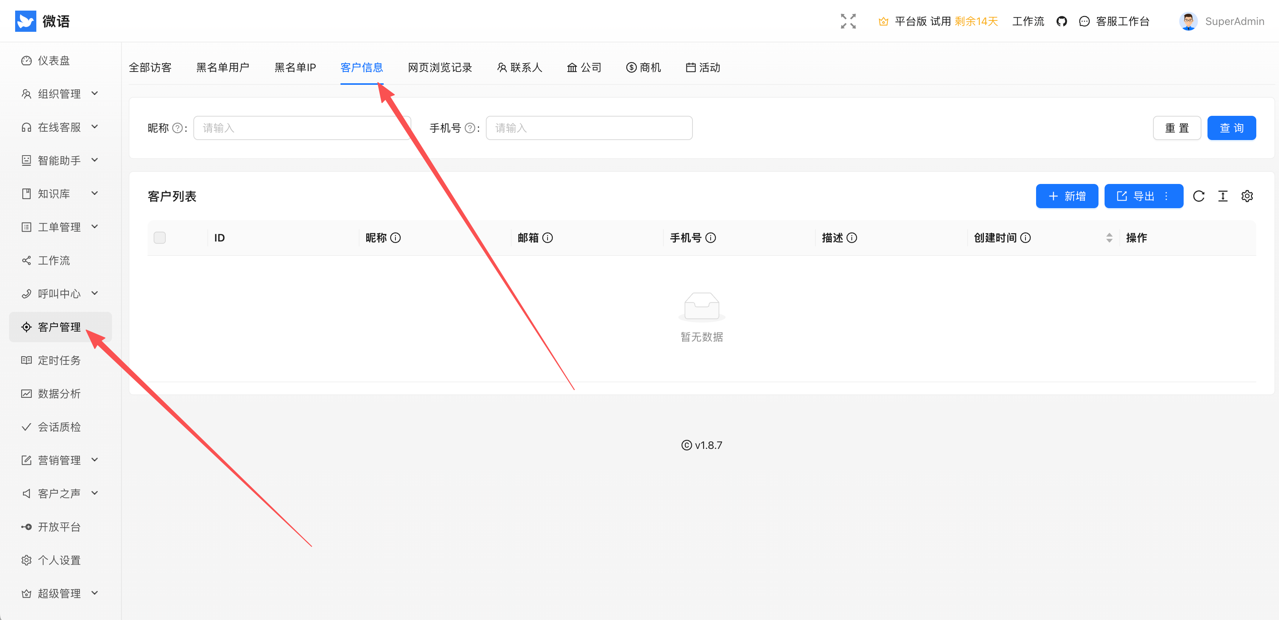The image size is (1279, 620).
Task: Click the info icon on 手机号 column header
Action: coord(711,237)
